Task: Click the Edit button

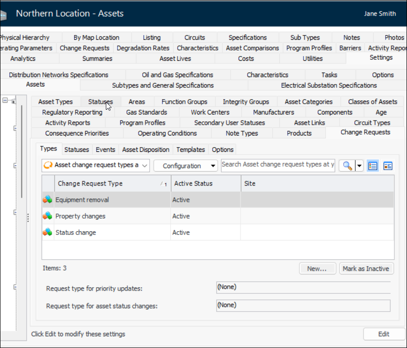Action: [x=384, y=334]
